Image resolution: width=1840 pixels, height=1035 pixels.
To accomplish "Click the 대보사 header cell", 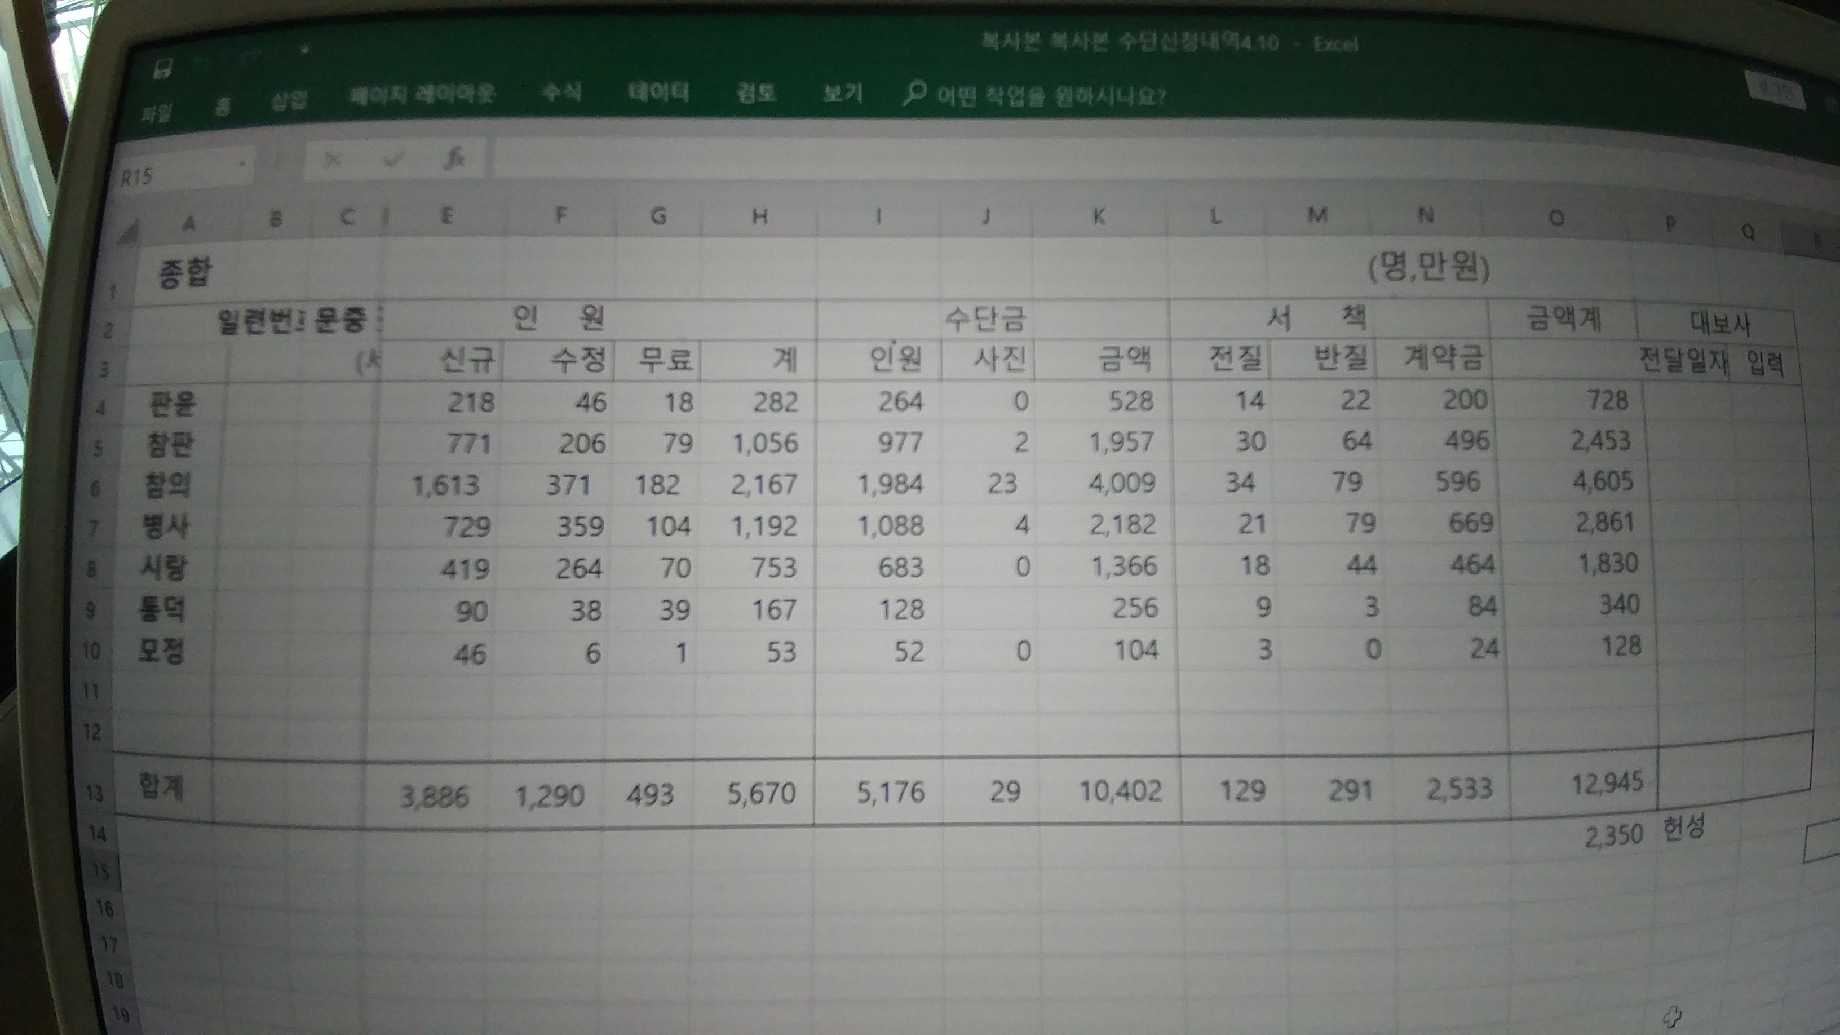I will 1720,325.
